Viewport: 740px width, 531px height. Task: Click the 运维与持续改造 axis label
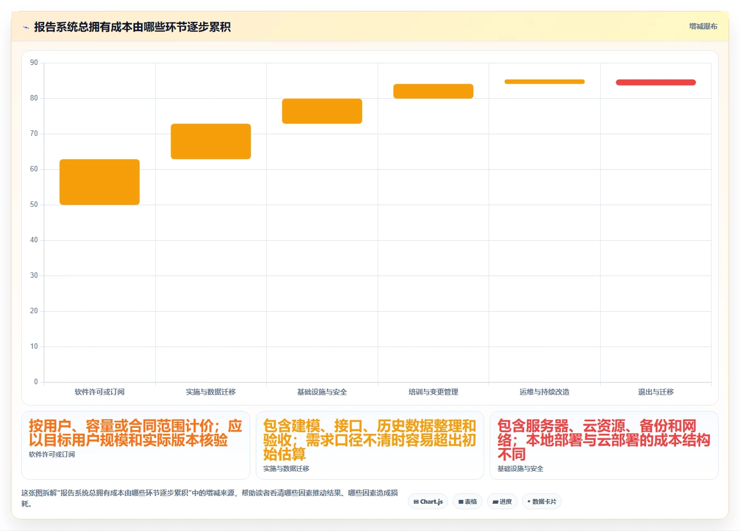point(544,392)
